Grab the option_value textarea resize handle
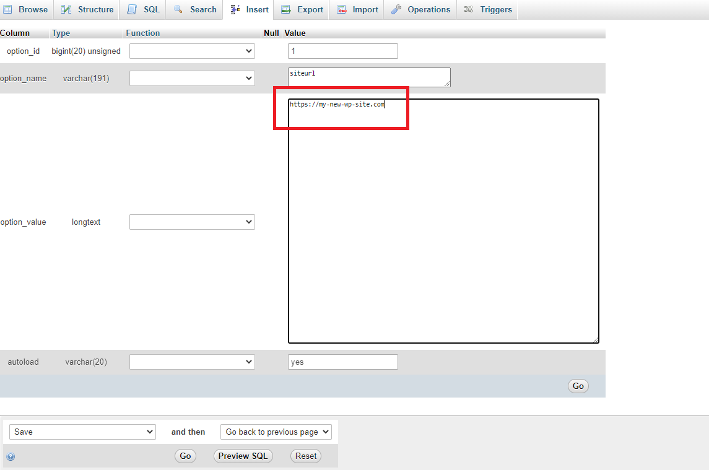This screenshot has width=709, height=470. [x=596, y=340]
